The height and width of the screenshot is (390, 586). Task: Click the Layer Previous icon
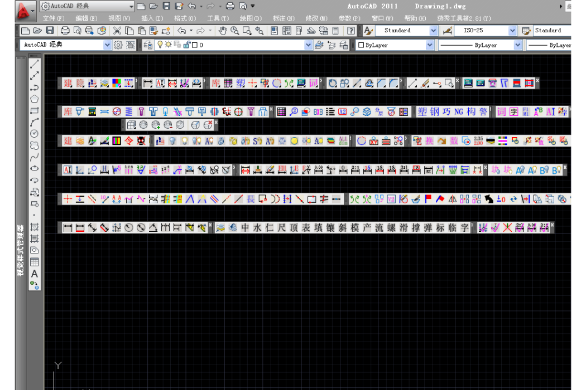[332, 45]
